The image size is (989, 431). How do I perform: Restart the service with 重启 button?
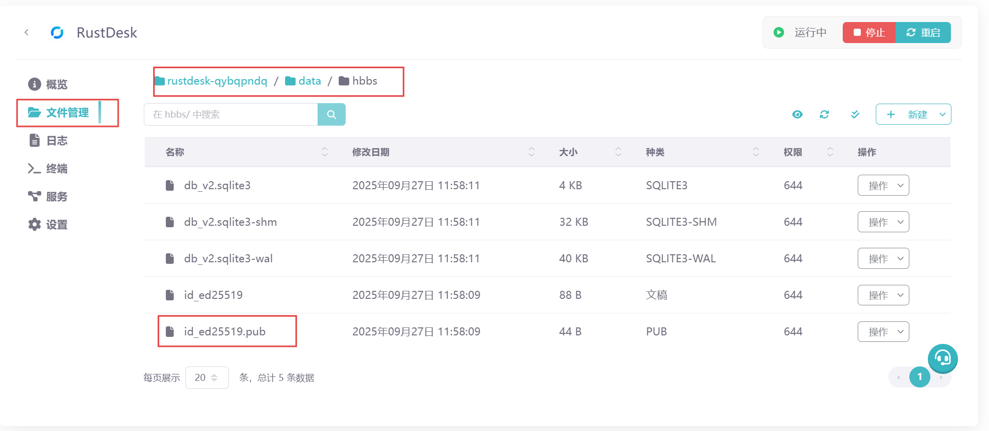click(923, 33)
